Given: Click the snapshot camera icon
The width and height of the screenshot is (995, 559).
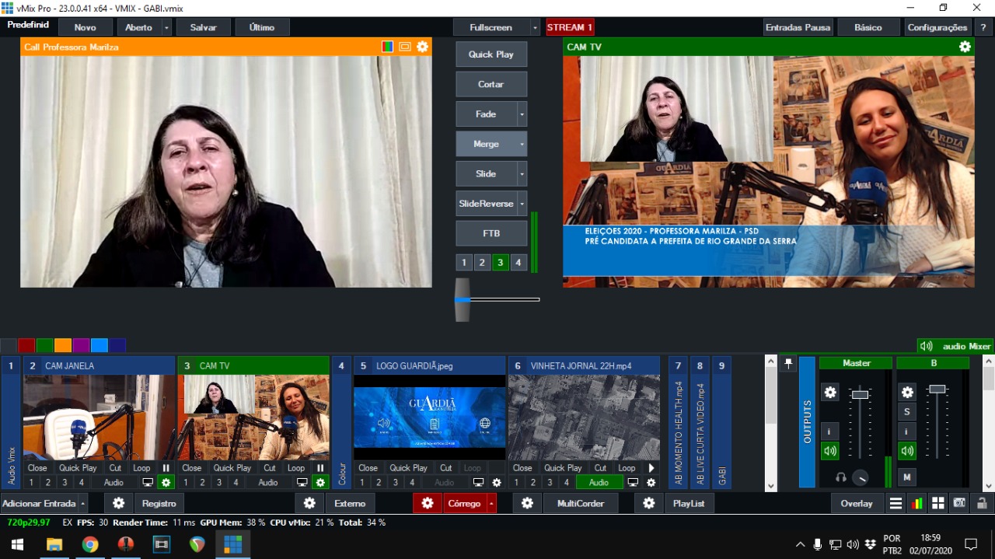Looking at the screenshot, I should [959, 504].
